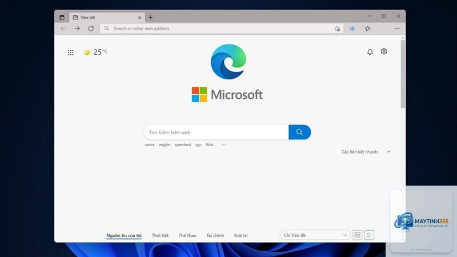Switch feed to list view
The height and width of the screenshot is (257, 457).
(x=369, y=235)
